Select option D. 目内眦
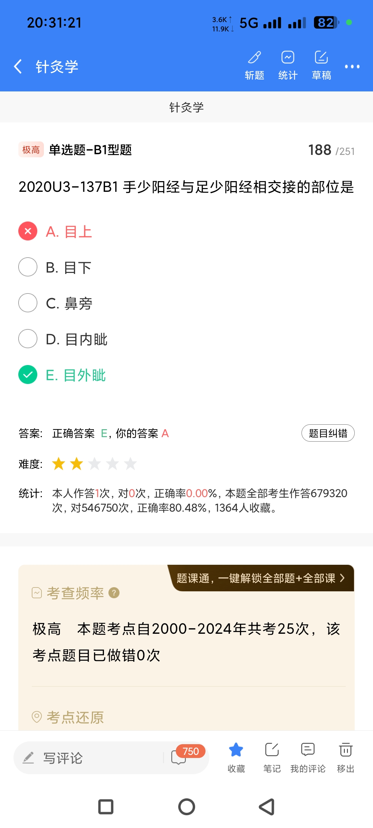The height and width of the screenshot is (828, 373). click(x=28, y=339)
